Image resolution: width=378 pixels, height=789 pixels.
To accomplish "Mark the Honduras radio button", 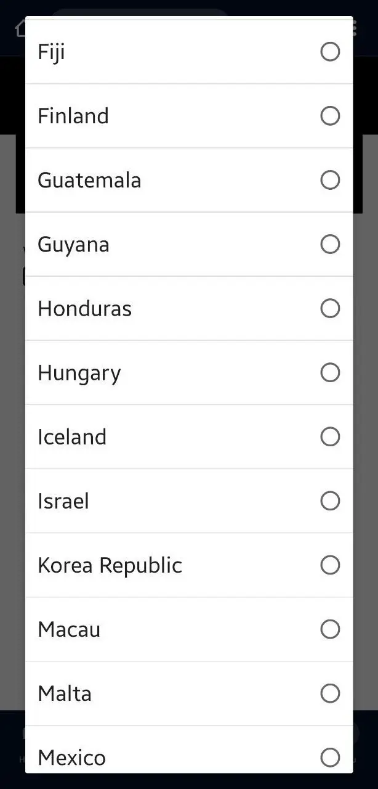I will pyautogui.click(x=330, y=308).
